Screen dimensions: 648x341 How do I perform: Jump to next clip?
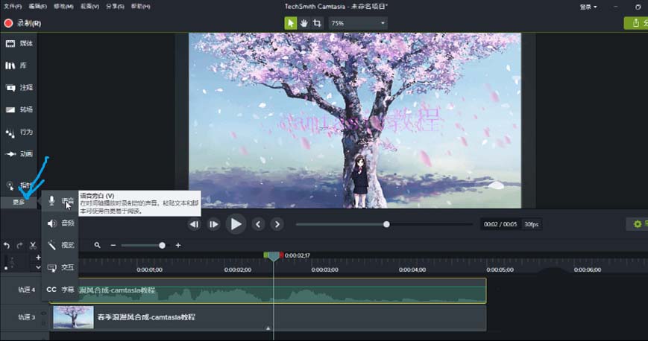pyautogui.click(x=277, y=224)
